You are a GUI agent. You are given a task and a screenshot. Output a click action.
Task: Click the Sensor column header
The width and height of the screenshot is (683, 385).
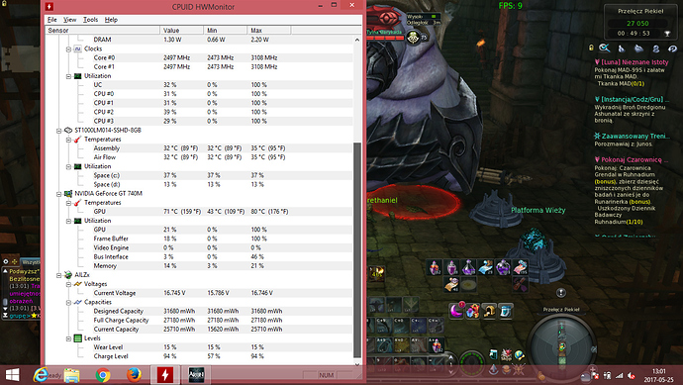pos(103,30)
